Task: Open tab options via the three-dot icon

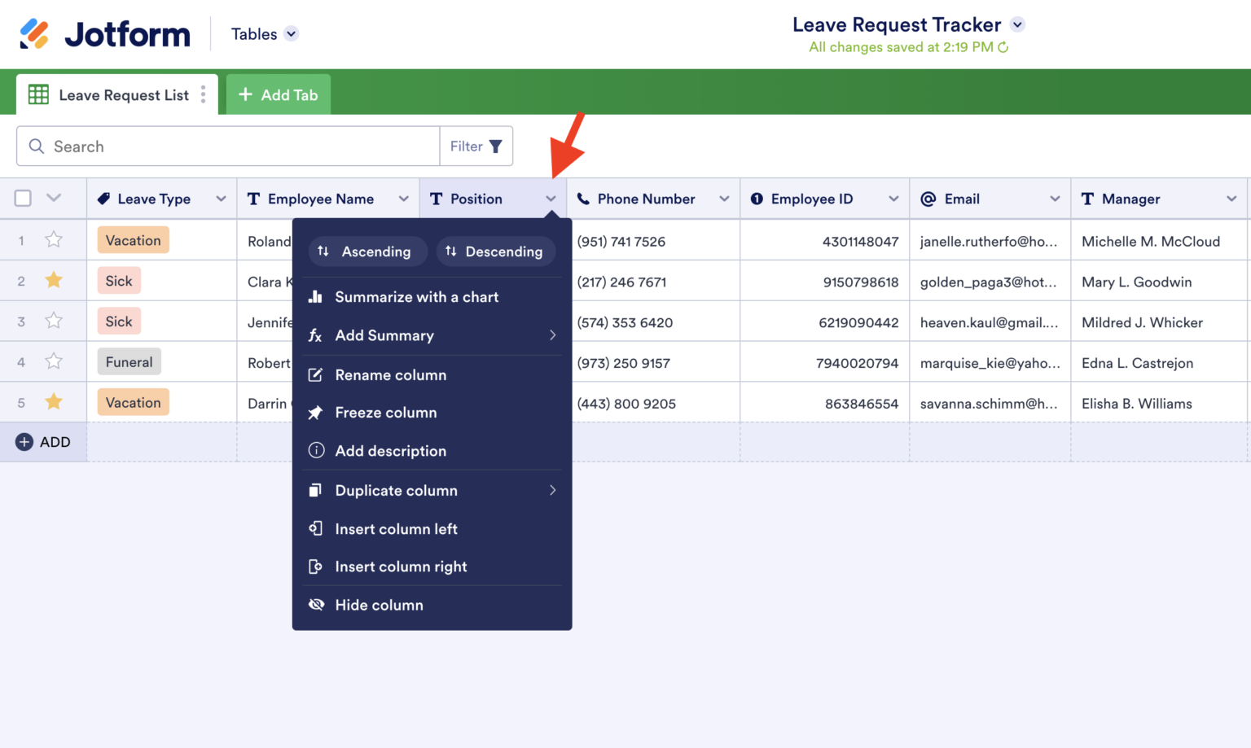Action: coord(203,94)
